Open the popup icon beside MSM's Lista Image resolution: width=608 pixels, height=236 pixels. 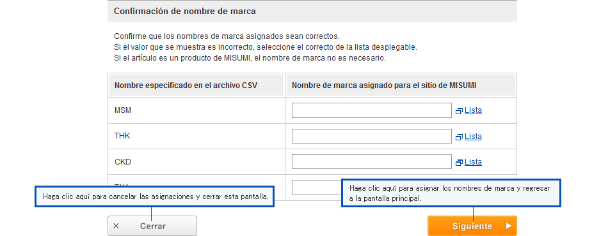tap(459, 111)
